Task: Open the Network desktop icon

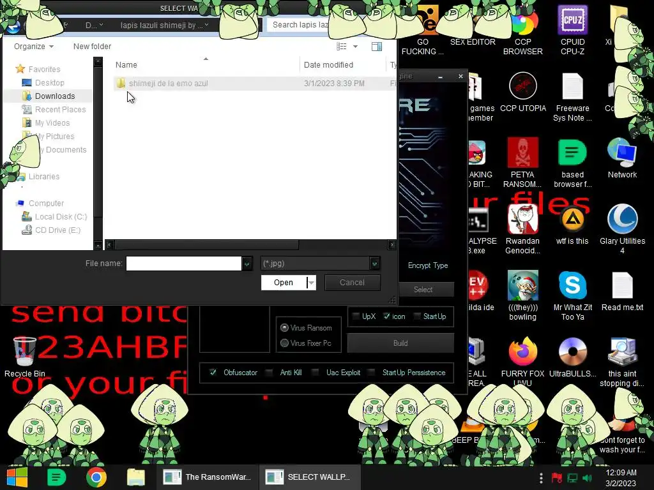Action: [622, 158]
